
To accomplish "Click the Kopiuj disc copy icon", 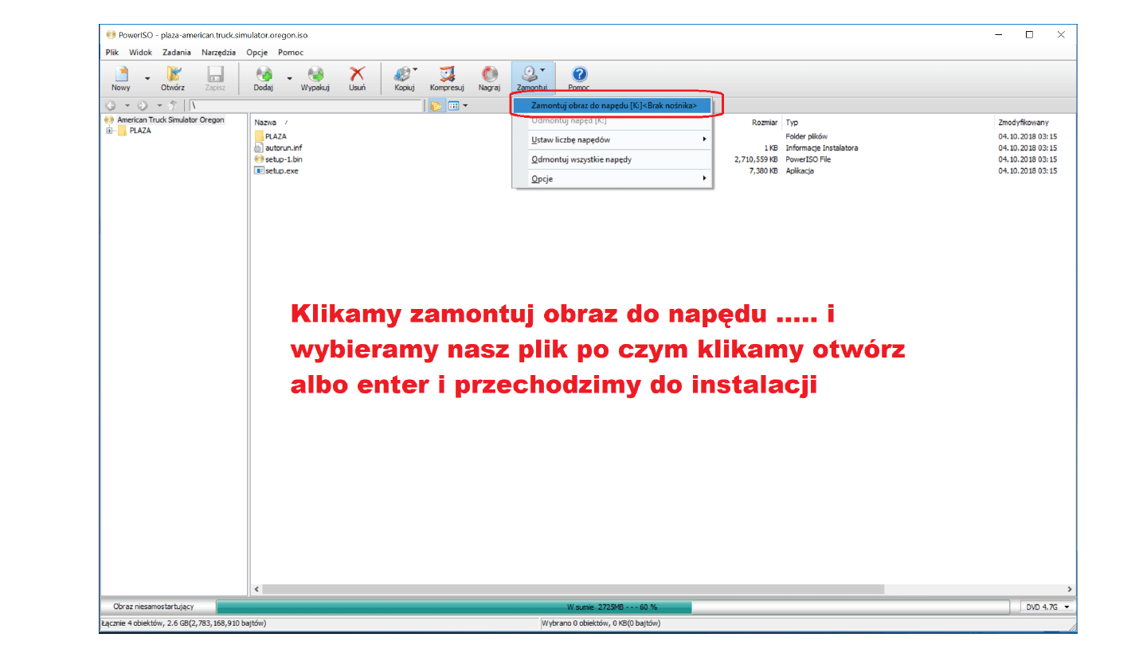I will (x=403, y=77).
